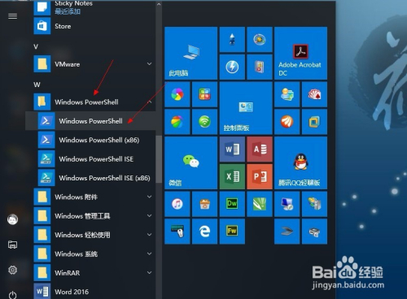Image resolution: width=407 pixels, height=299 pixels.
Task: Click the Power button in Start
Action: tap(12, 295)
